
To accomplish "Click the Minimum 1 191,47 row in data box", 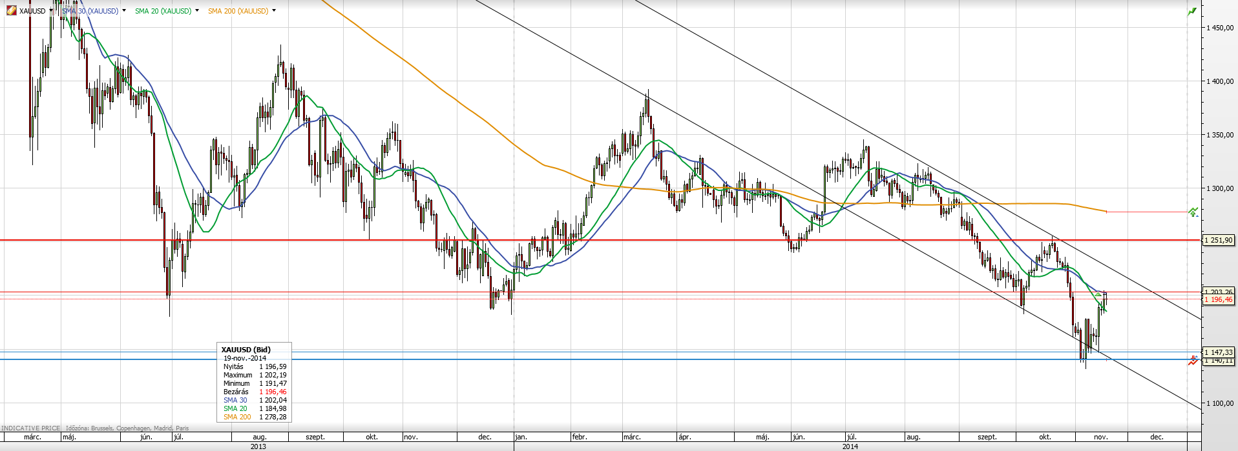I will pos(255,383).
